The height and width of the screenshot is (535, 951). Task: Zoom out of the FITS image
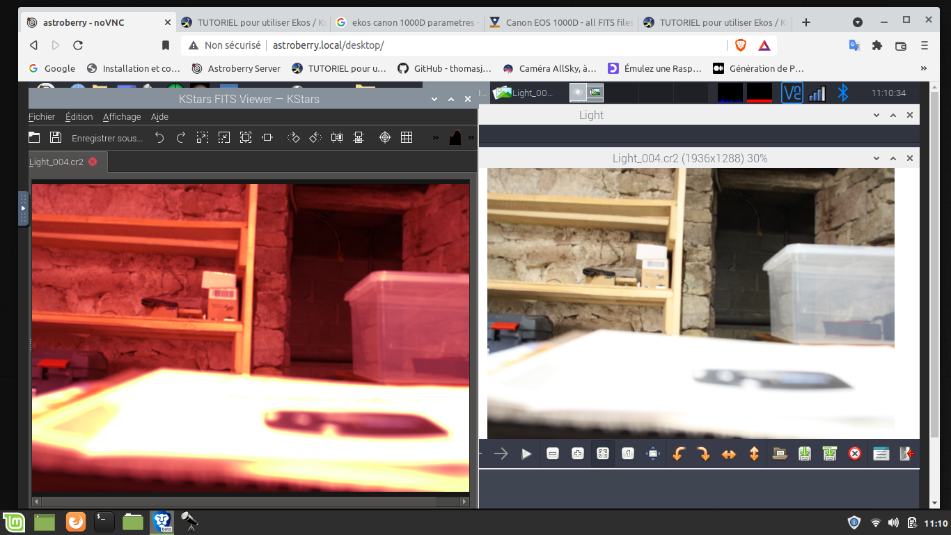coord(224,138)
